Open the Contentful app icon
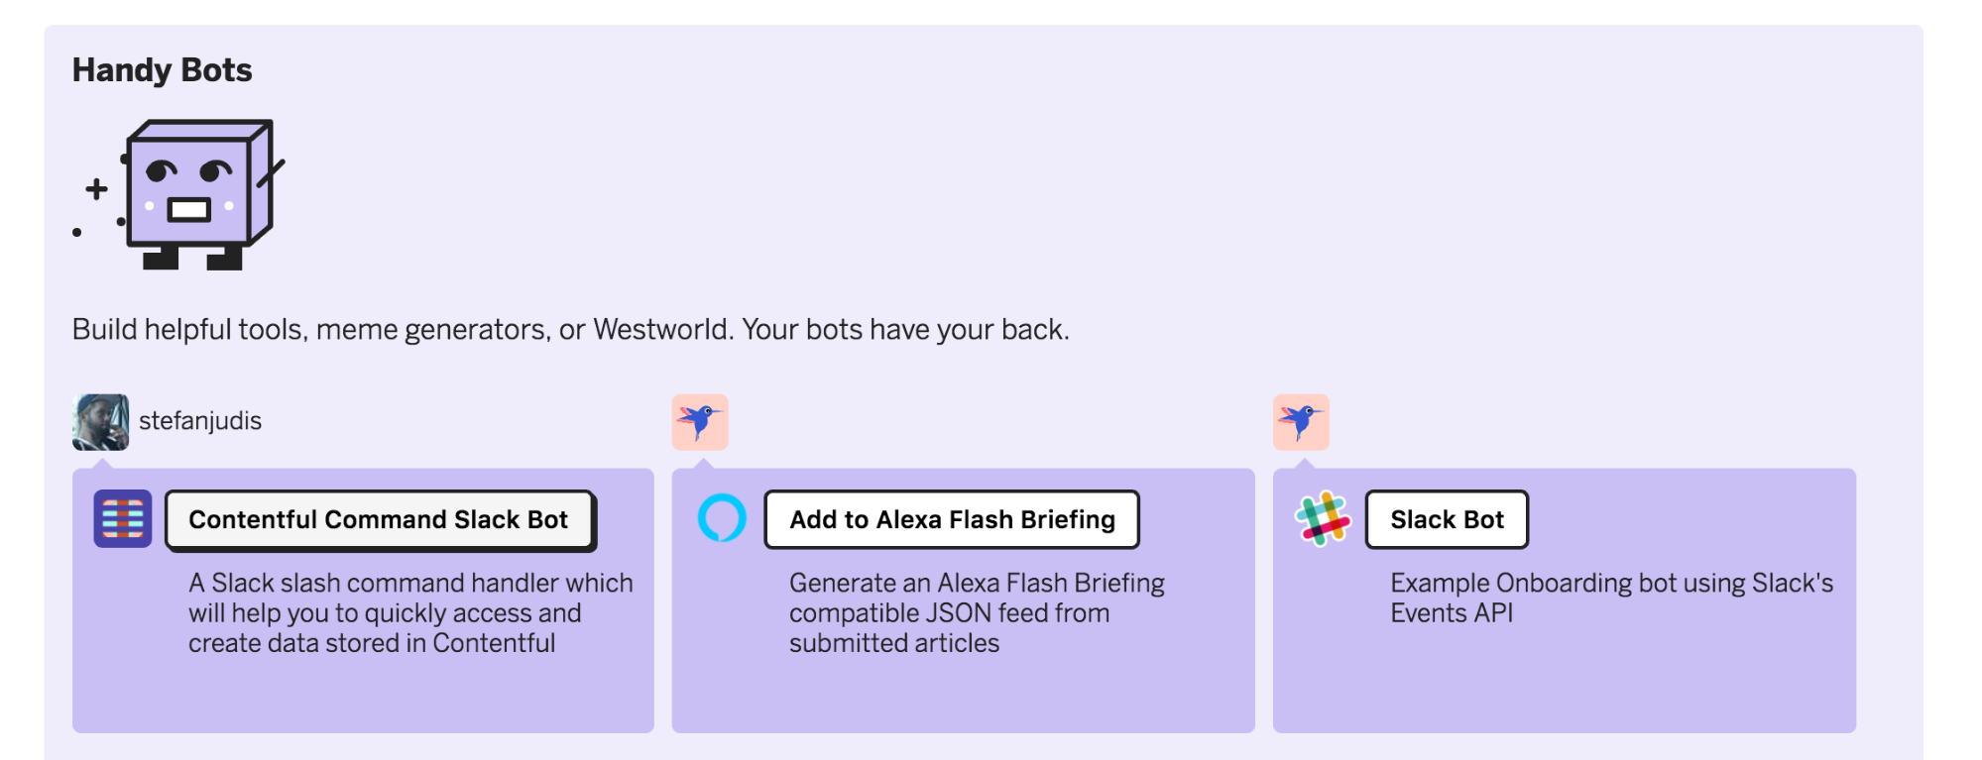The image size is (1982, 760). tap(123, 518)
